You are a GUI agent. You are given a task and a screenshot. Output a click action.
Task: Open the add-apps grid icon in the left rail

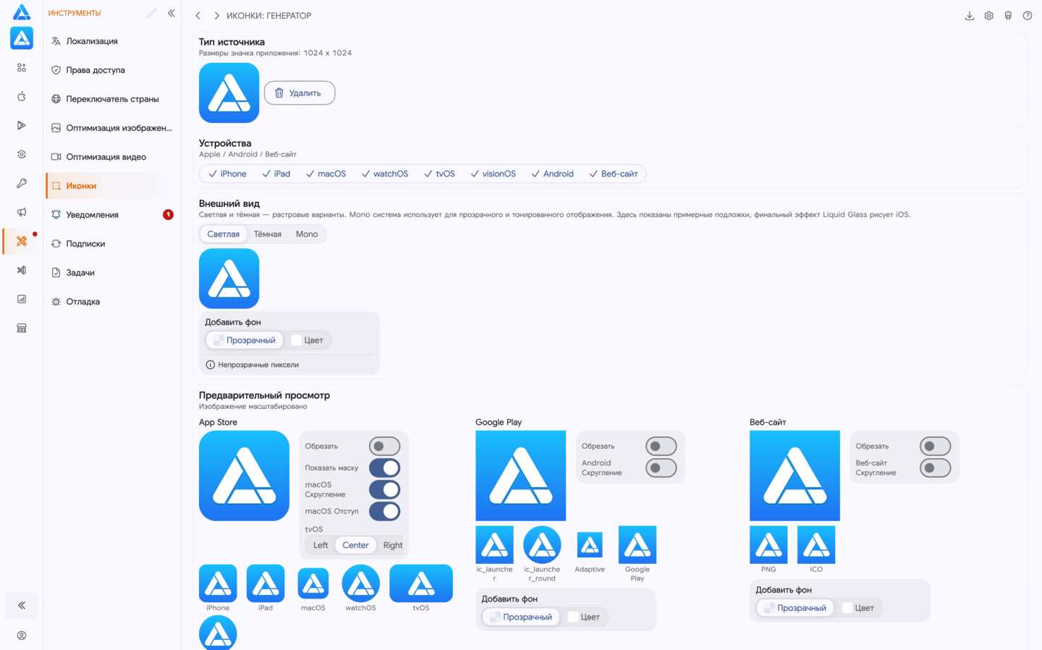click(22, 67)
